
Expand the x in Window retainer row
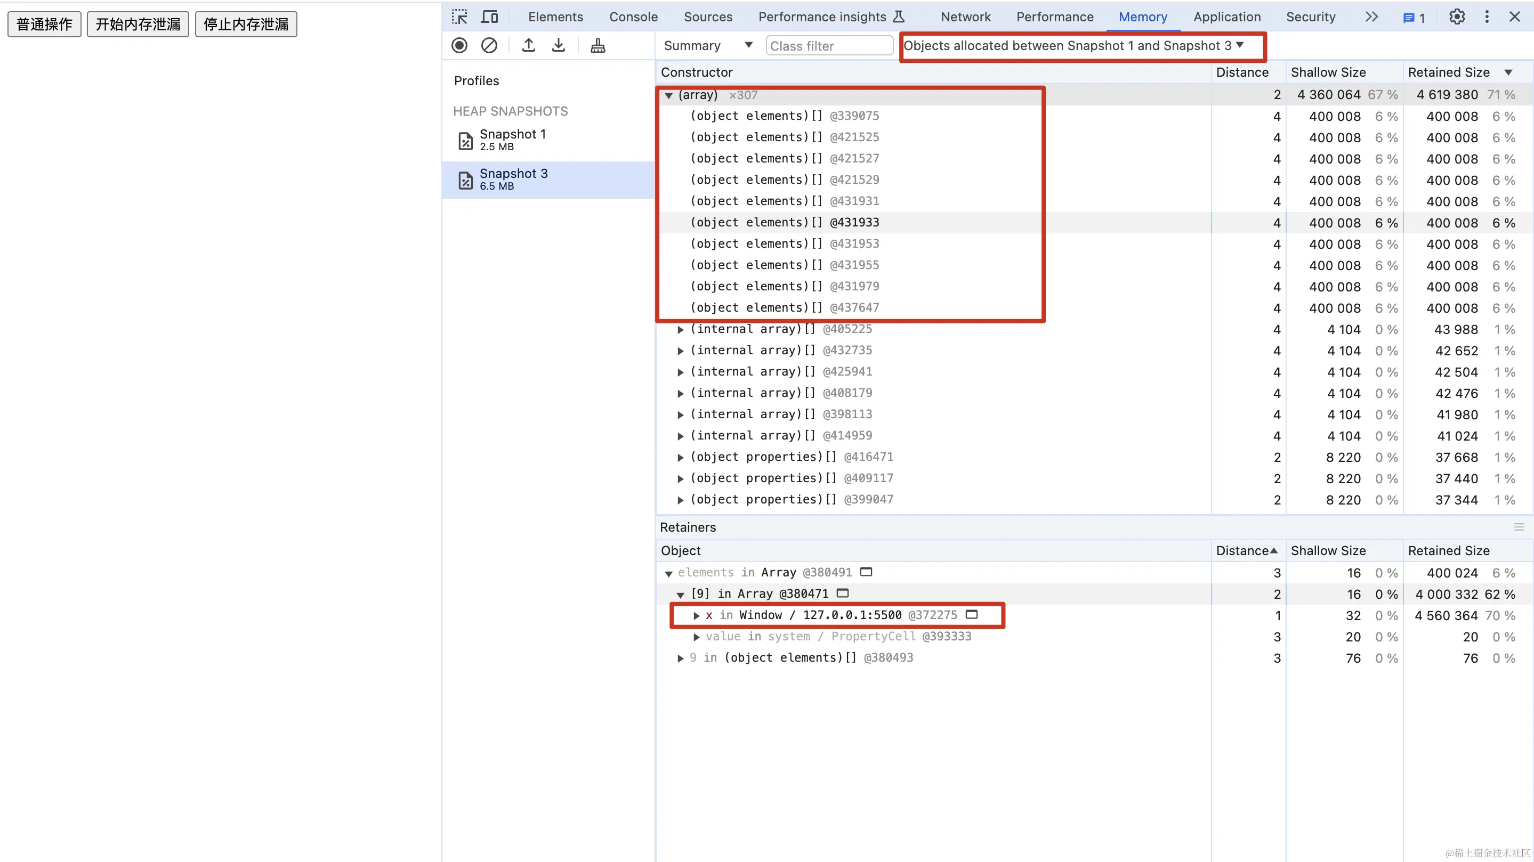696,615
